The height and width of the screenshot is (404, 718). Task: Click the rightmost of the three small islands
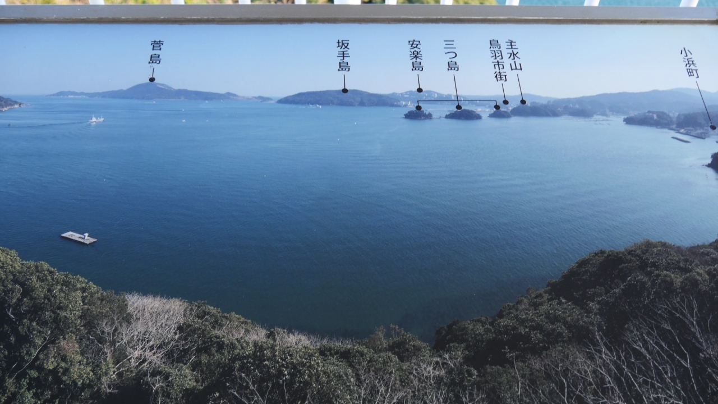(x=499, y=114)
